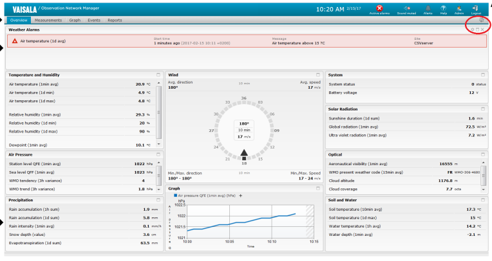This screenshot has height=261, width=492.
Task: Open the settings gear below Logout
Action: coord(480,20)
